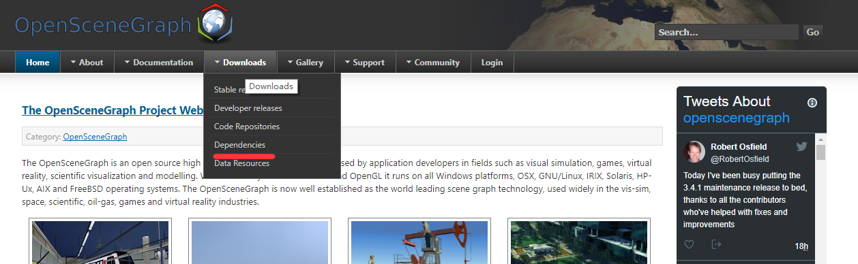Expand the Gallery menu arrow
The height and width of the screenshot is (264, 858).
click(290, 62)
